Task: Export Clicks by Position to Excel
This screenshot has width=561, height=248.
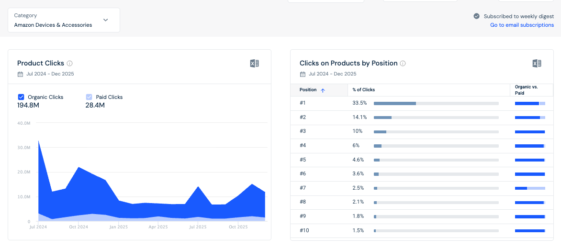Action: coord(537,64)
